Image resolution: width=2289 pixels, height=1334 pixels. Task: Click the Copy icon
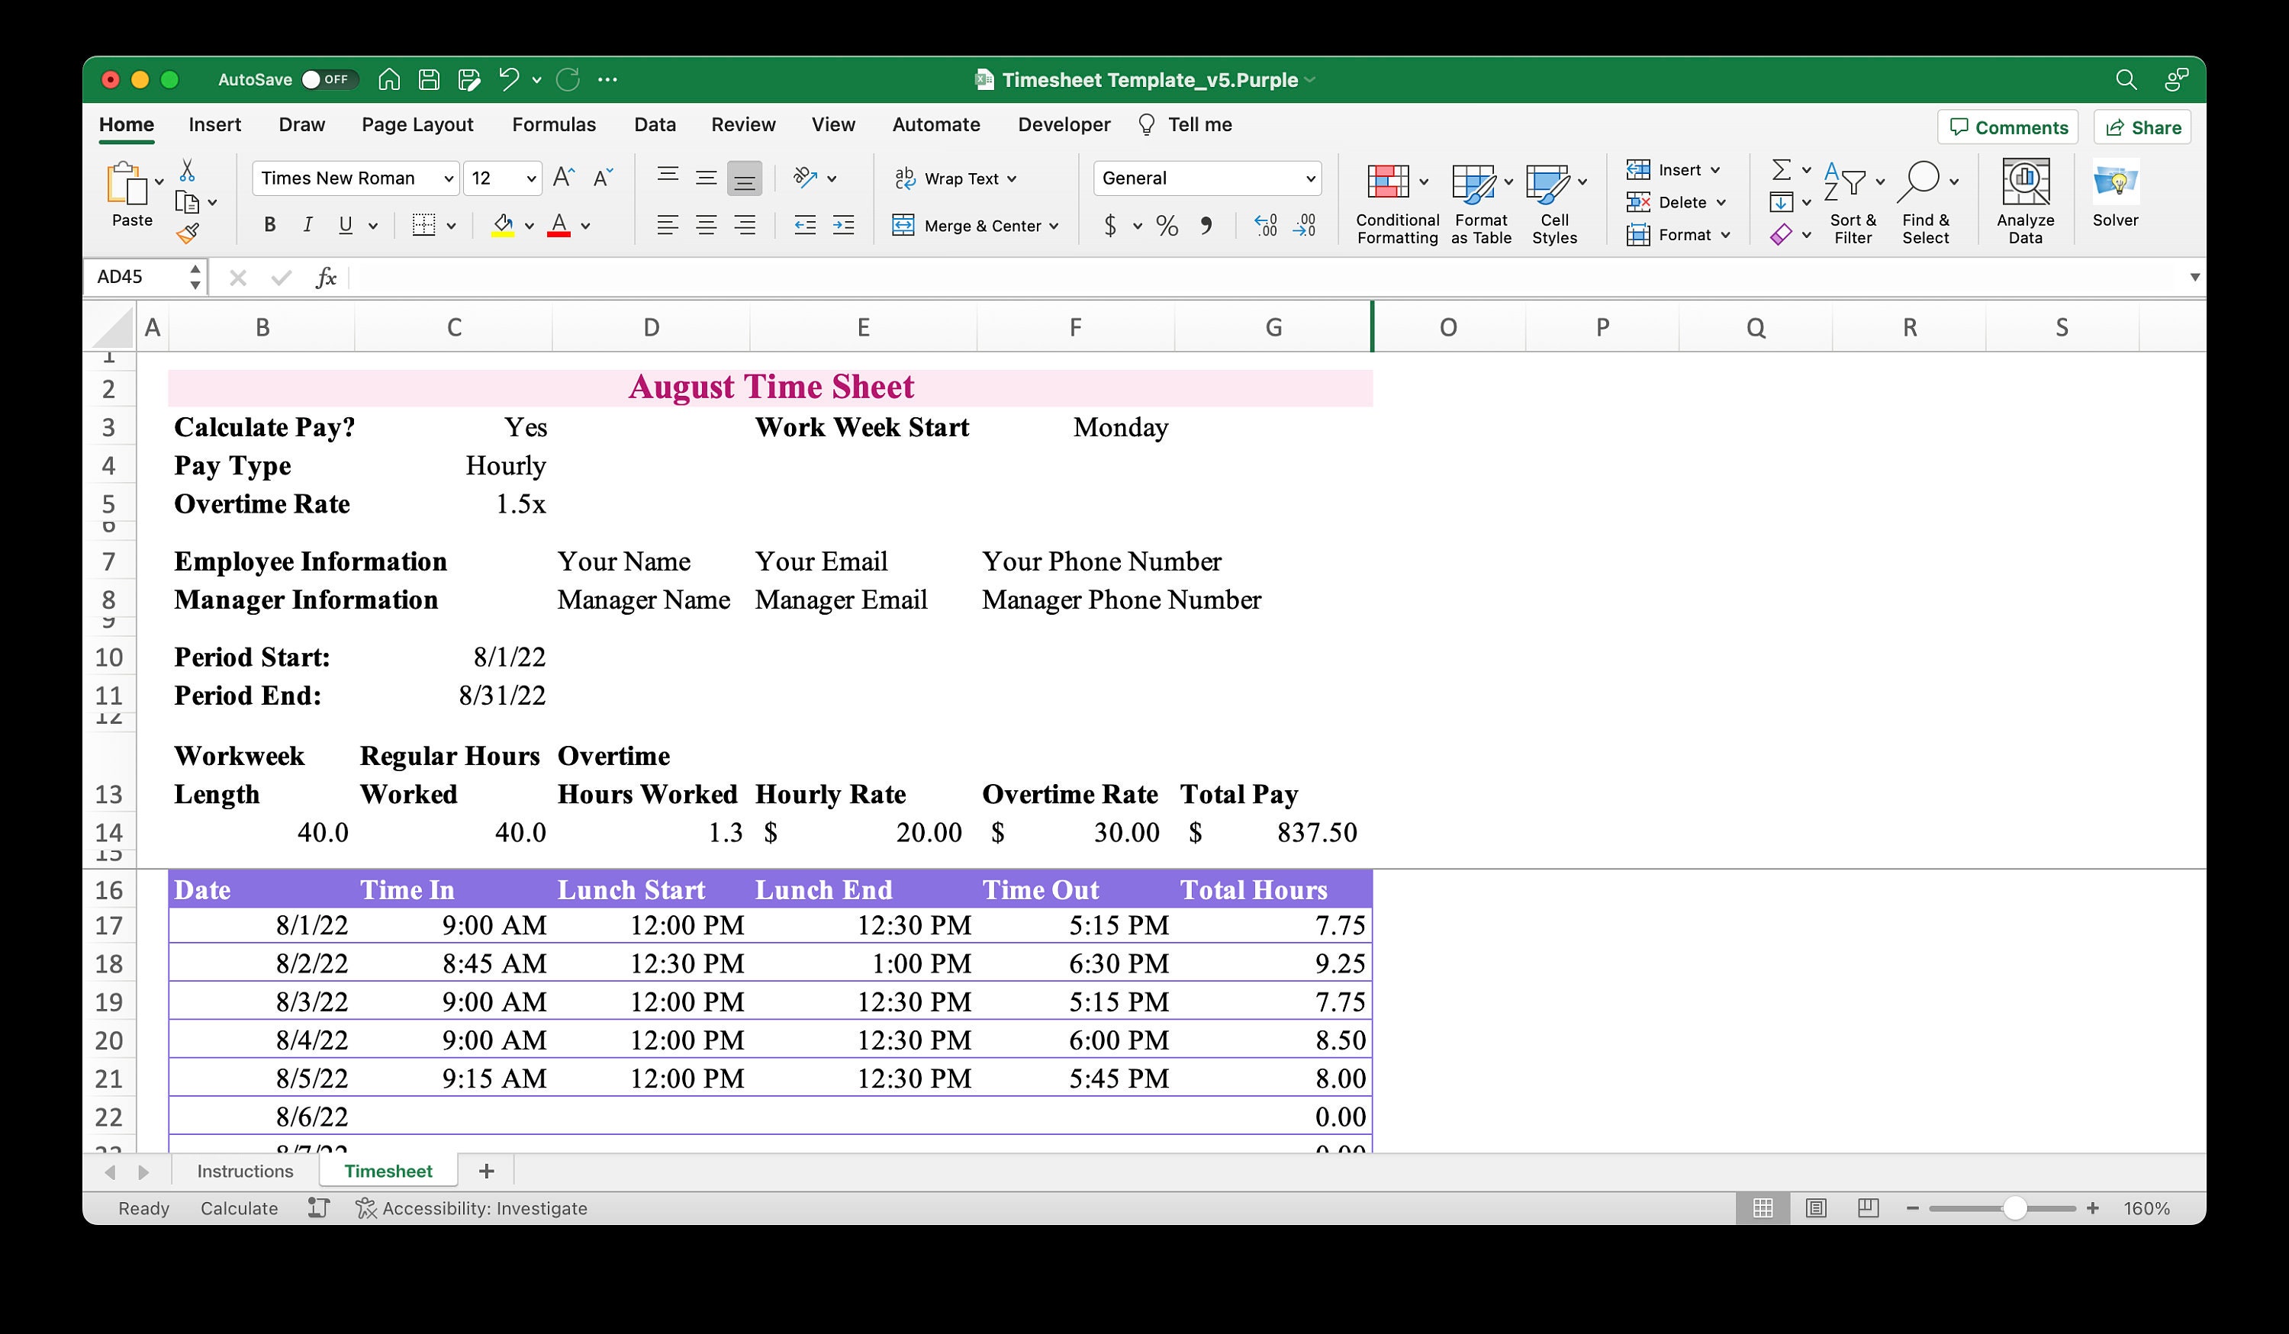[187, 203]
